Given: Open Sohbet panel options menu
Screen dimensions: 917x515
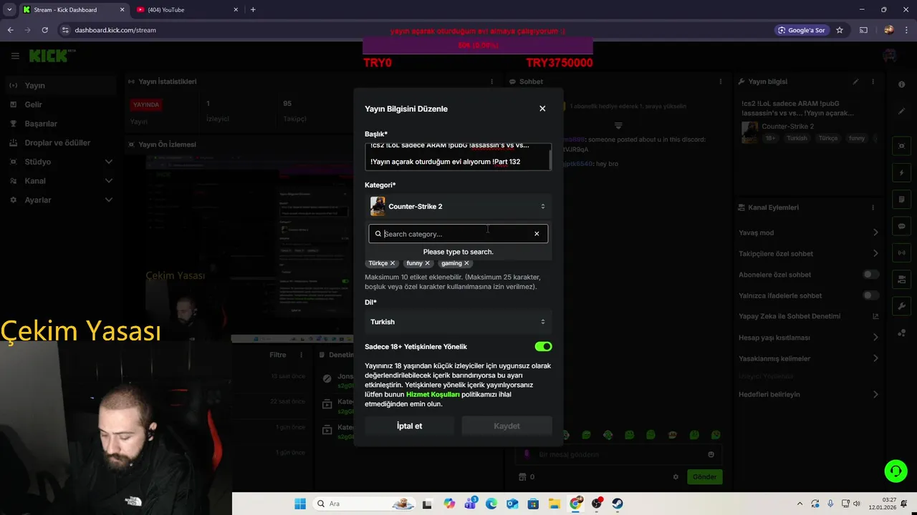Looking at the screenshot, I should 719,82.
